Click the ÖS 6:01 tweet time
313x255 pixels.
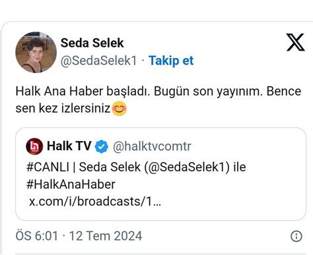[37, 236]
